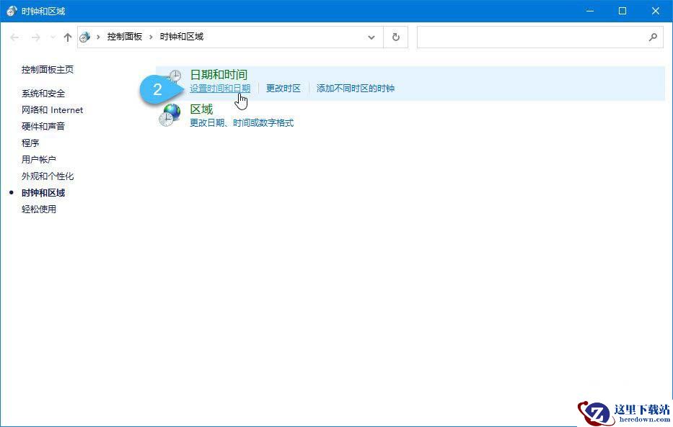Open address bar history dropdown
The width and height of the screenshot is (673, 427).
point(371,37)
